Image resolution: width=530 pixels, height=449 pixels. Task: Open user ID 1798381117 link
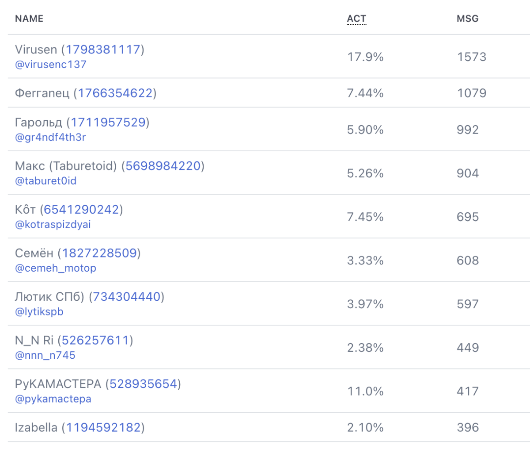tap(103, 49)
